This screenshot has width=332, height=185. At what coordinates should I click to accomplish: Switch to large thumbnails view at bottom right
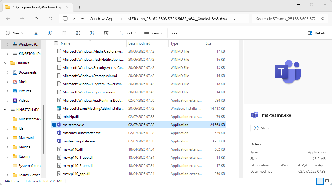pyautogui.click(x=328, y=181)
